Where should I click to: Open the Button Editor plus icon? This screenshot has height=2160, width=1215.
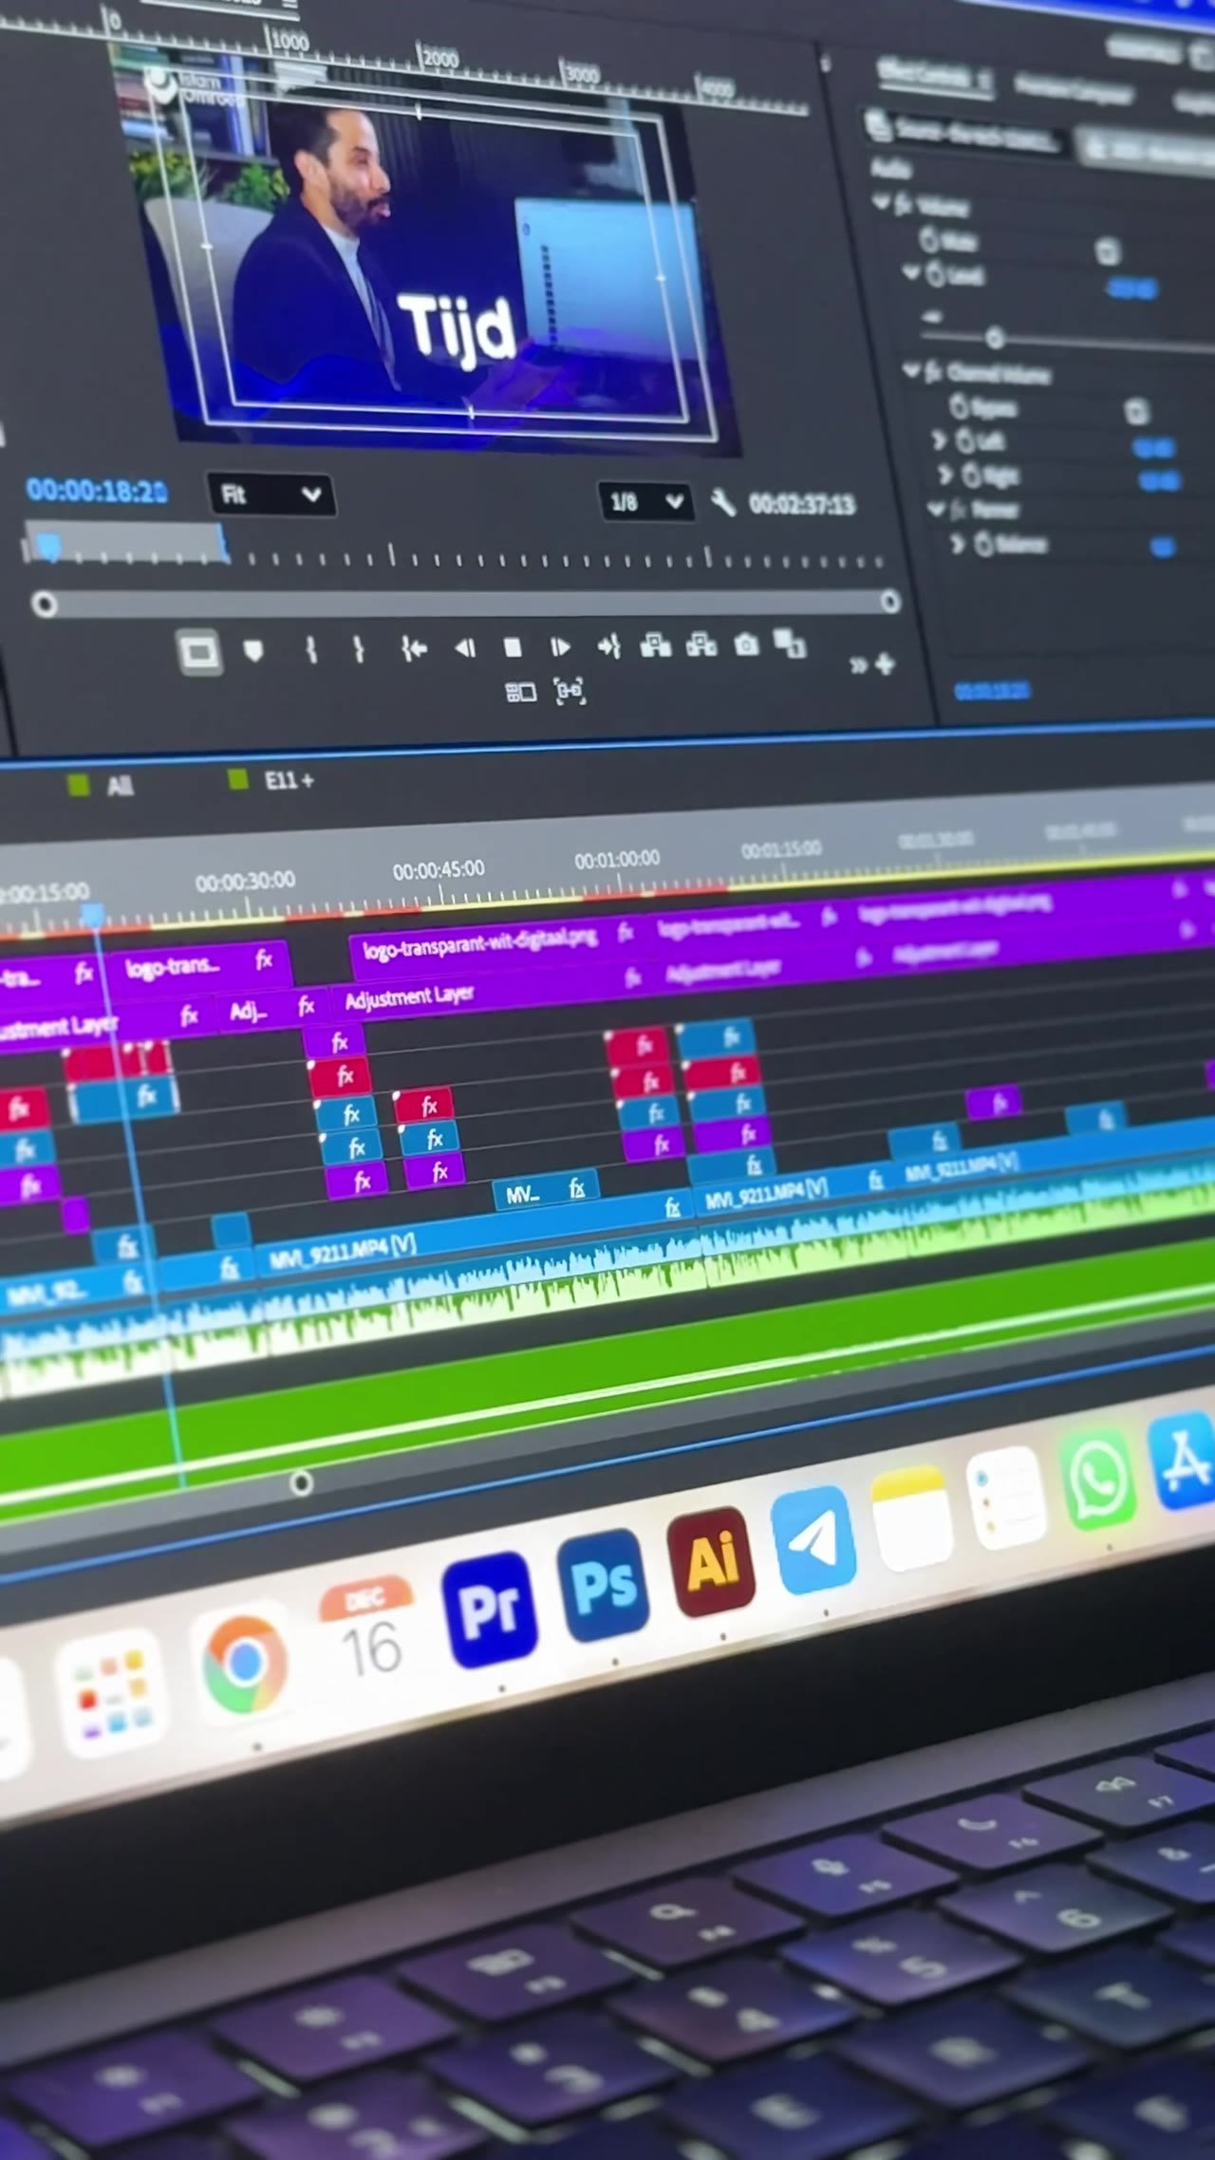click(886, 663)
